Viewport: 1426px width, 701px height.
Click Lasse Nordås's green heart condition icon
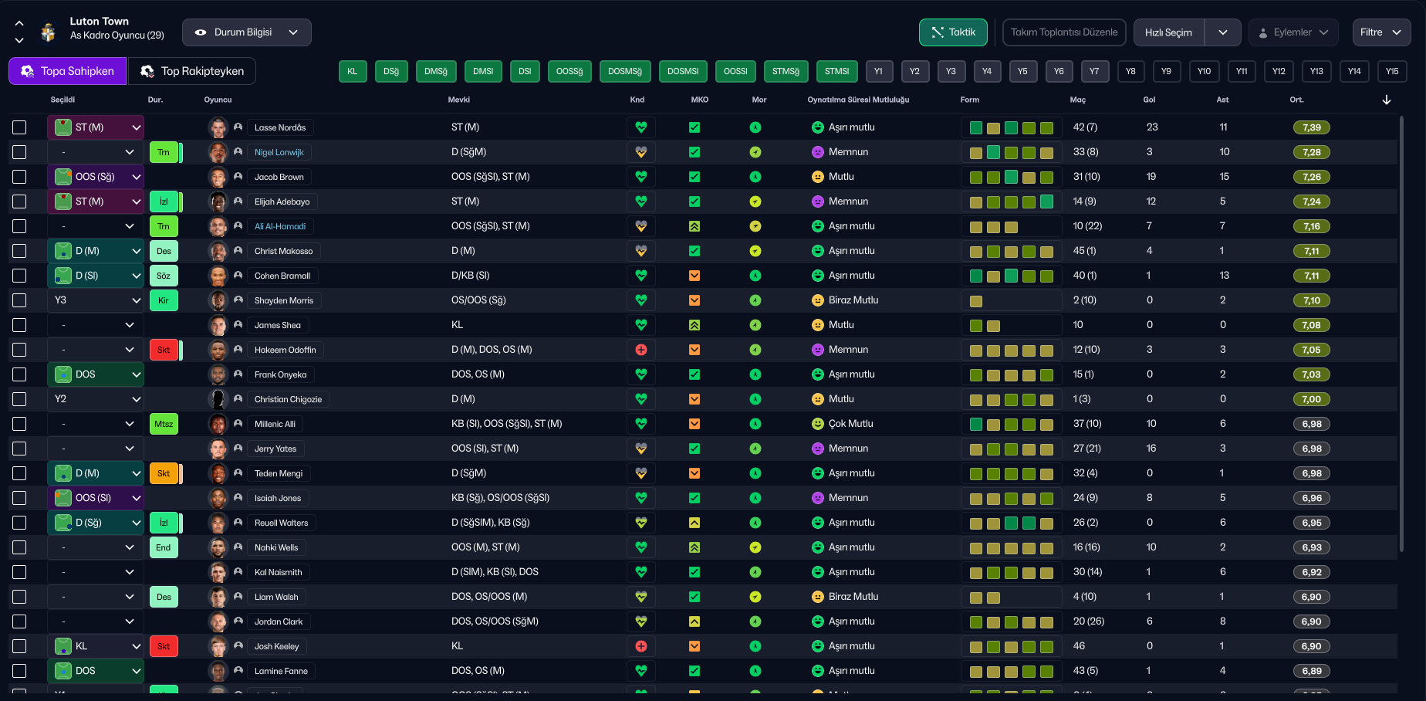pos(640,127)
